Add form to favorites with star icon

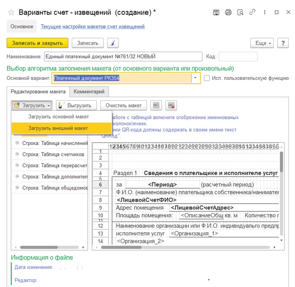pos(11,12)
